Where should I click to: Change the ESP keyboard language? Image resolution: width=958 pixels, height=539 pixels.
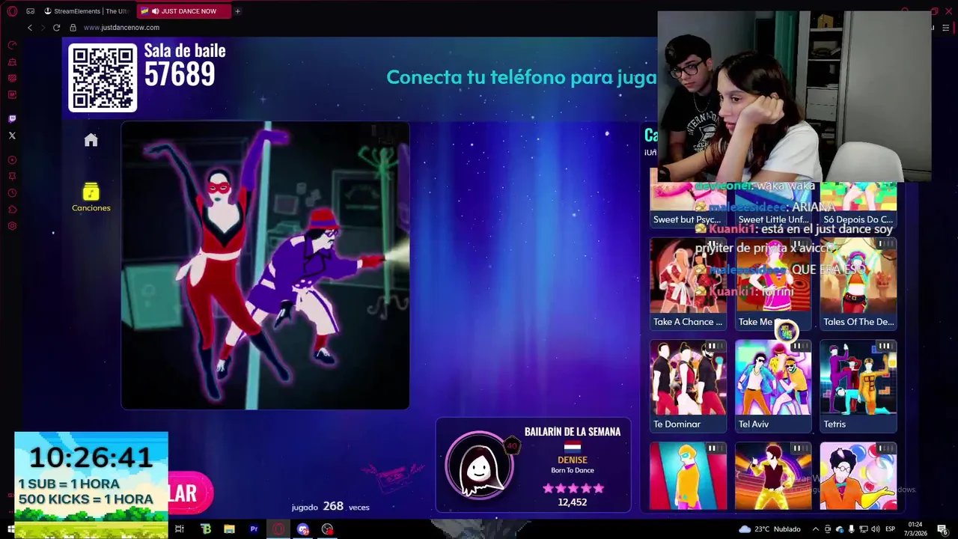pyautogui.click(x=891, y=529)
